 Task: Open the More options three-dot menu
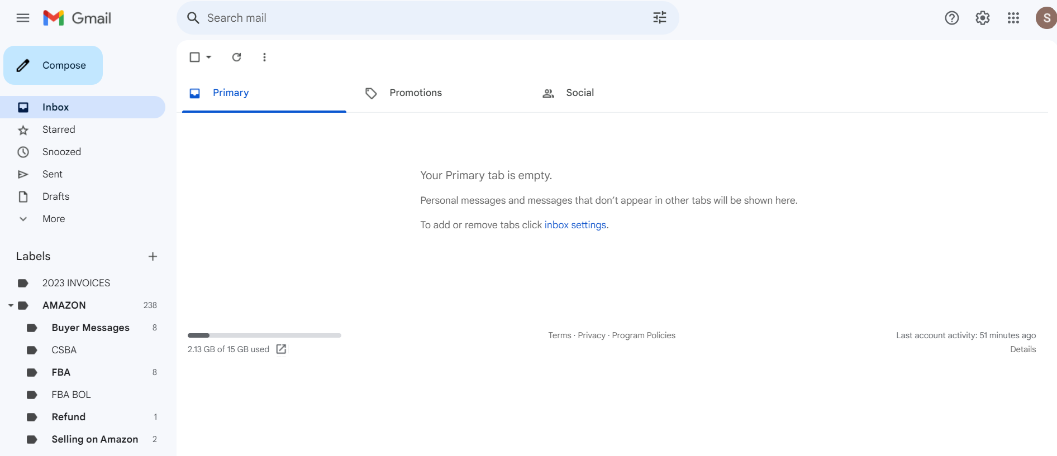pos(264,57)
